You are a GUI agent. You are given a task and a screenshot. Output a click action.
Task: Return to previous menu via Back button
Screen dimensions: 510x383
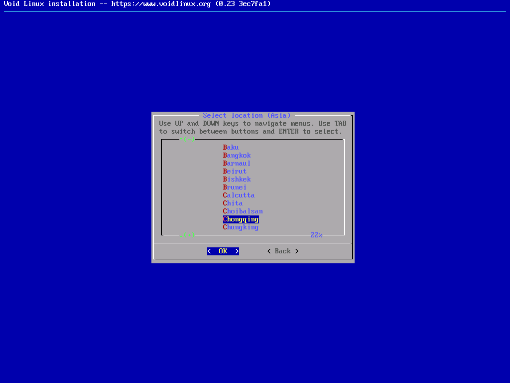pos(282,251)
